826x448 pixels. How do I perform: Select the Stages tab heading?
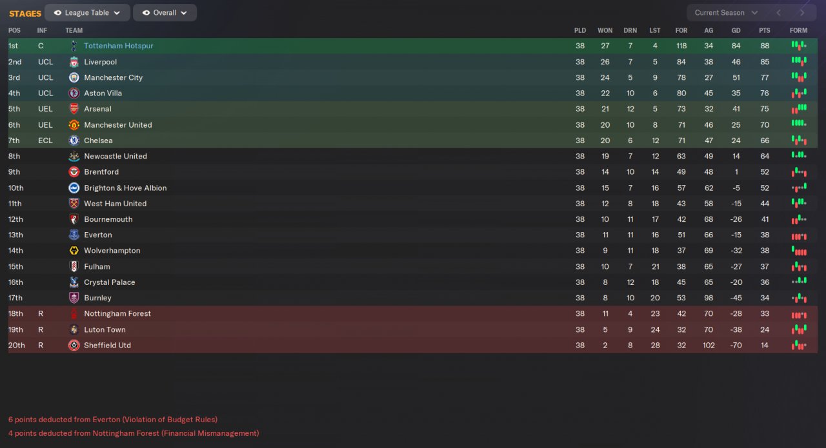(x=25, y=14)
